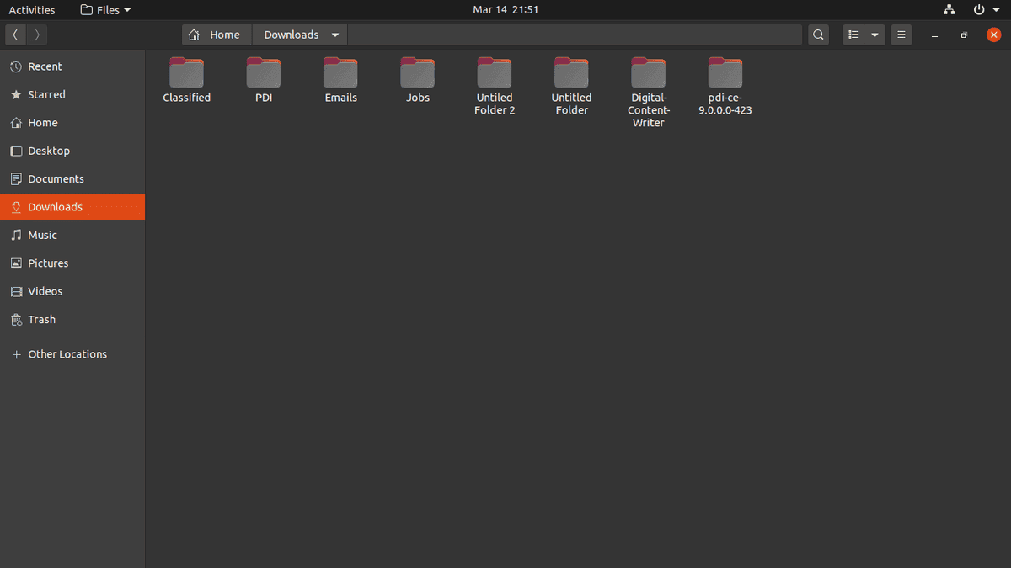Open the hamburger main menu
The width and height of the screenshot is (1011, 568).
901,35
